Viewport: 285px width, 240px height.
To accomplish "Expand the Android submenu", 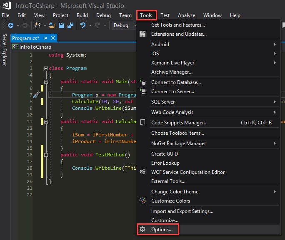I will coord(275,44).
